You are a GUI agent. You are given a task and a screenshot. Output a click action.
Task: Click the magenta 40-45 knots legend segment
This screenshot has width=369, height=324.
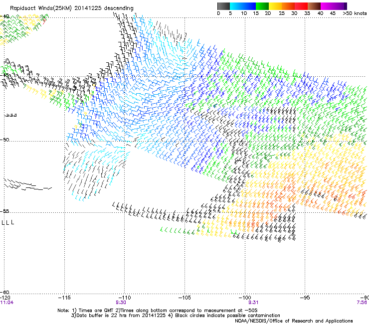tap(327, 6)
